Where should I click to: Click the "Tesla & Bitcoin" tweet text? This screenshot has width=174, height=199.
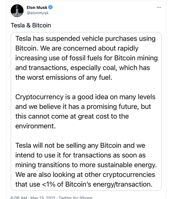(x=30, y=25)
